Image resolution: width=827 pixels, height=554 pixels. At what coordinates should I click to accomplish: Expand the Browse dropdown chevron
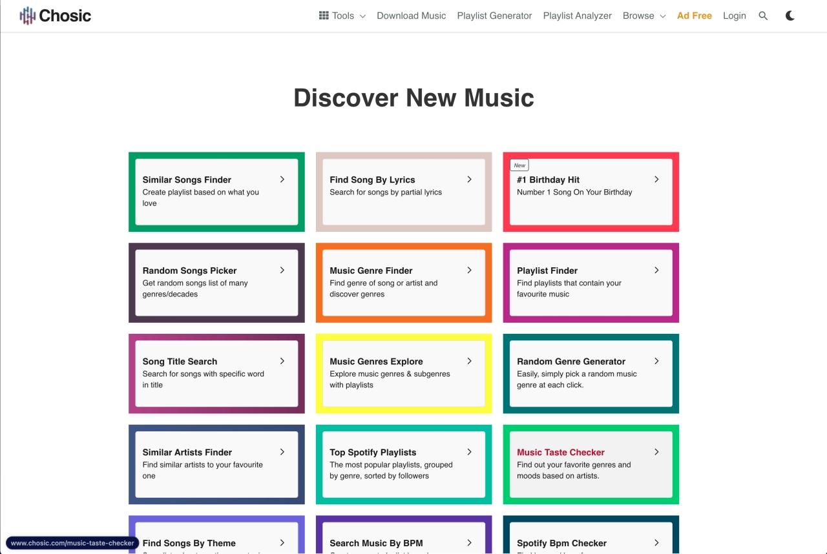(663, 16)
